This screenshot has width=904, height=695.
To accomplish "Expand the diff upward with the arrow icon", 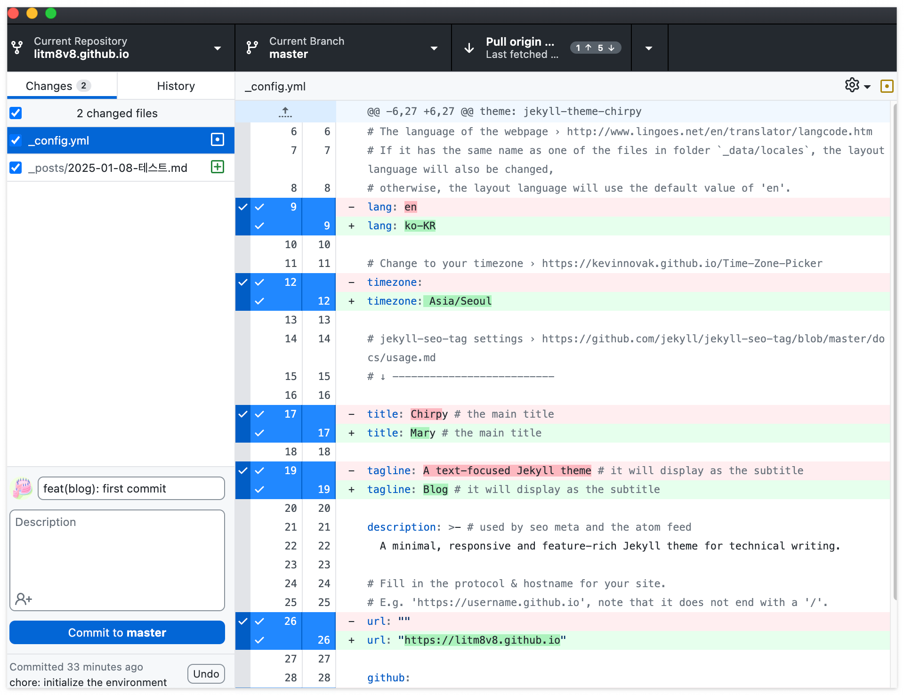I will (285, 112).
